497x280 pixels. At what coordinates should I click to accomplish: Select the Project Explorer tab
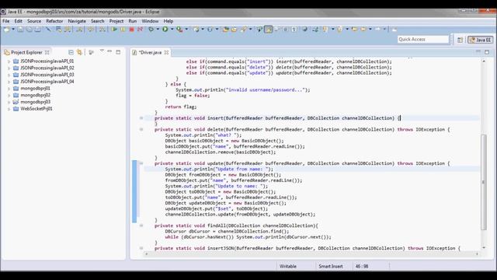pyautogui.click(x=26, y=52)
